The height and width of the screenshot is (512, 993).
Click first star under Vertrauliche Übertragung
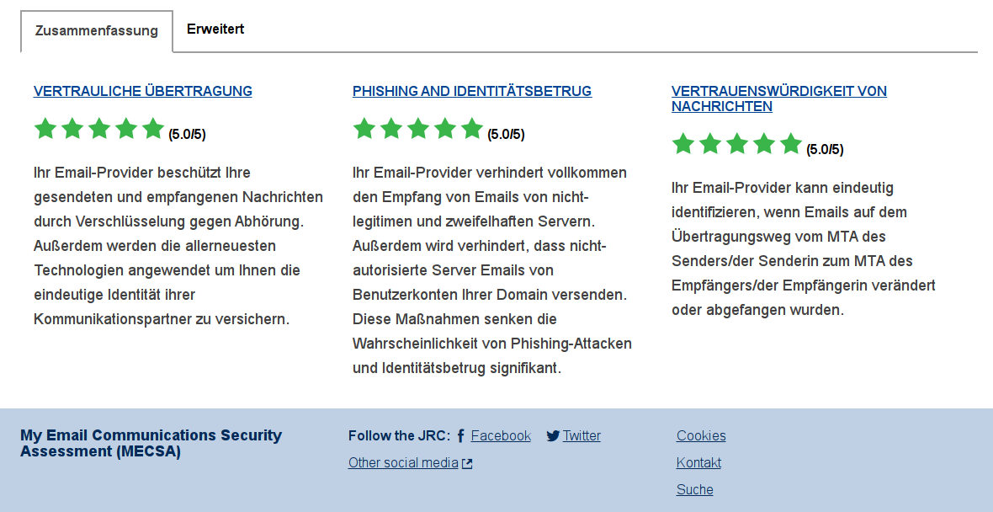pos(45,129)
